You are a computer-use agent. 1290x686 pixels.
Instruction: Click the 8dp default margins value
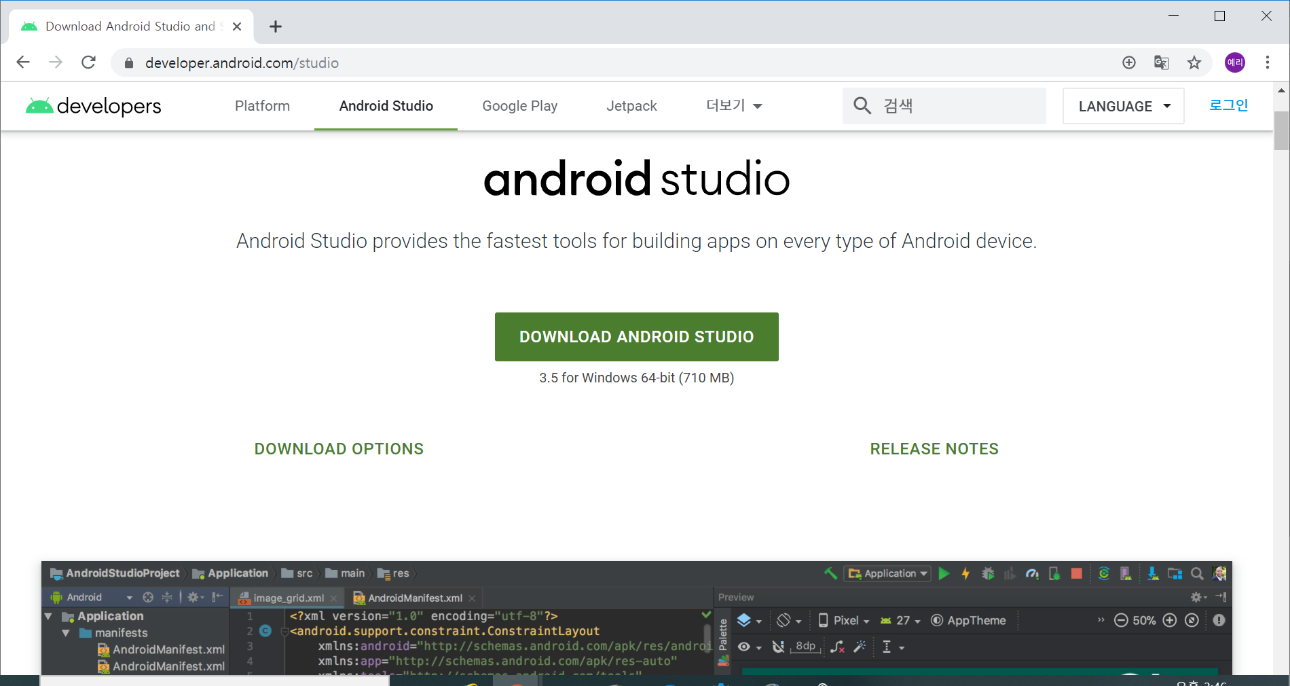click(806, 646)
